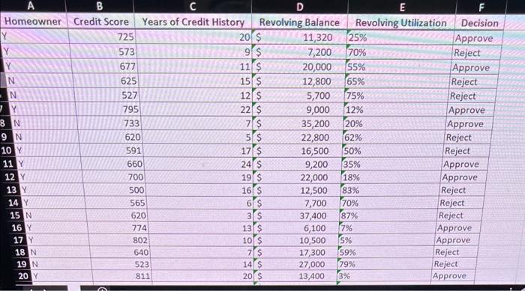Click utilization cell 12%
The image size is (525, 291).
click(x=396, y=110)
